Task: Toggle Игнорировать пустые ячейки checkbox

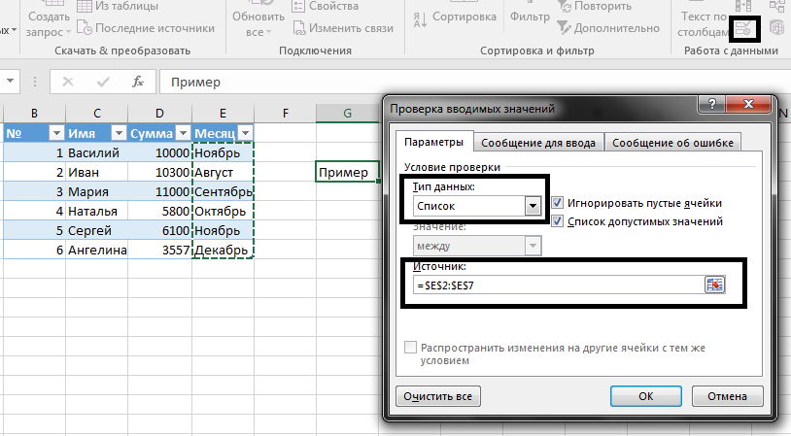Action: tap(558, 203)
